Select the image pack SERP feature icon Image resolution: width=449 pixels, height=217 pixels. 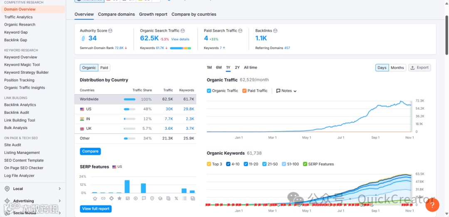(x=192, y=198)
